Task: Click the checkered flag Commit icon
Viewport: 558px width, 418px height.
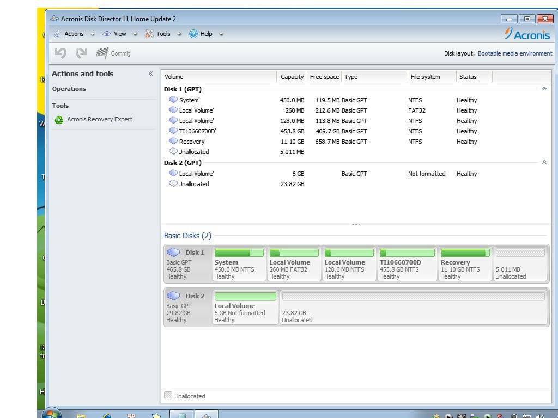Action: click(102, 53)
